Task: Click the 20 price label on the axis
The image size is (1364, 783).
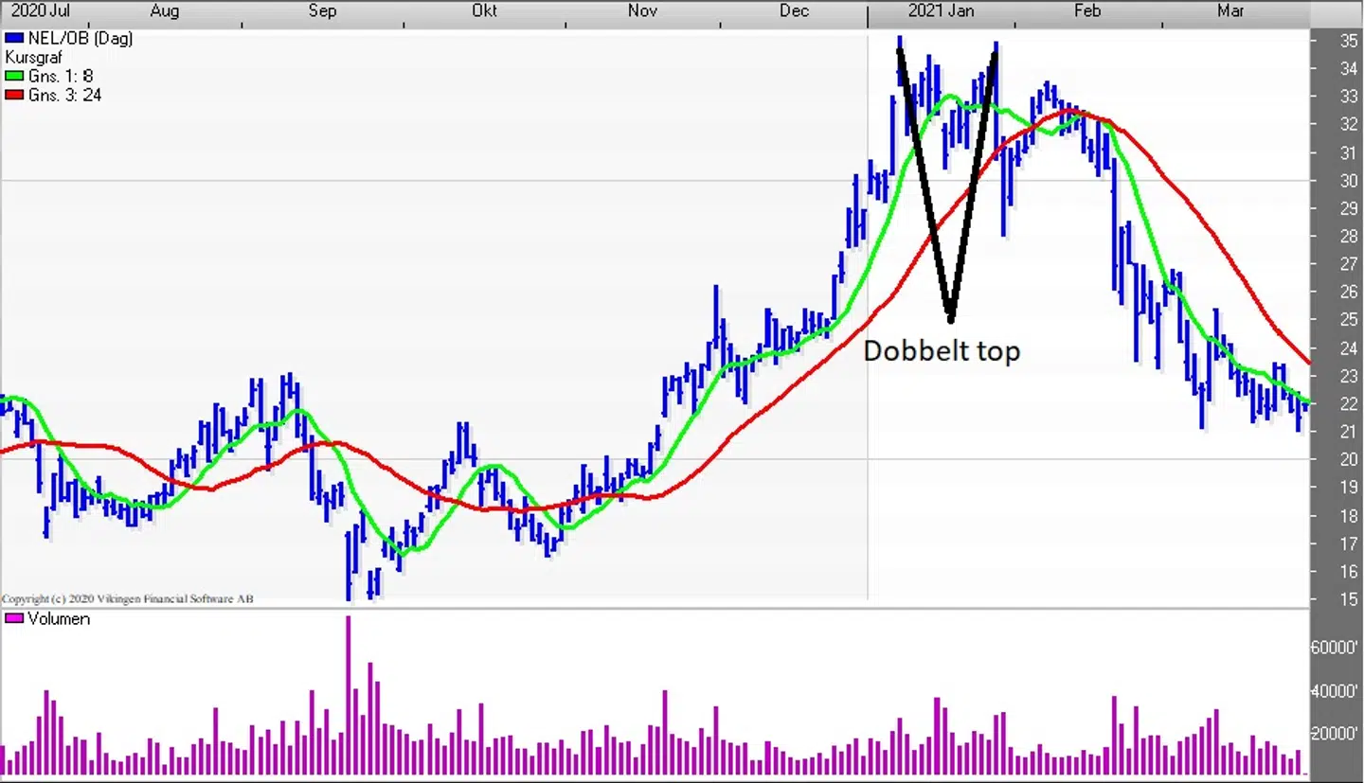Action: click(x=1349, y=460)
